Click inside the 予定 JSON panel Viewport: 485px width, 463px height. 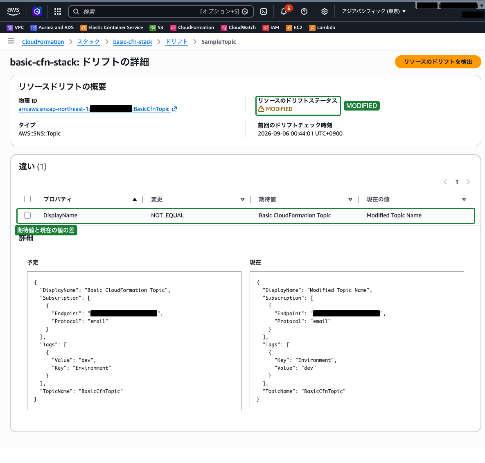[134, 341]
